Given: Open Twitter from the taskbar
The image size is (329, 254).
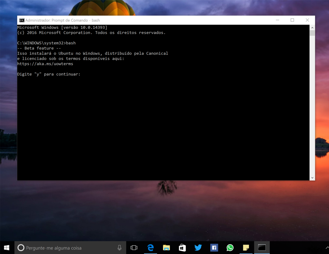Looking at the screenshot, I should click(198, 248).
